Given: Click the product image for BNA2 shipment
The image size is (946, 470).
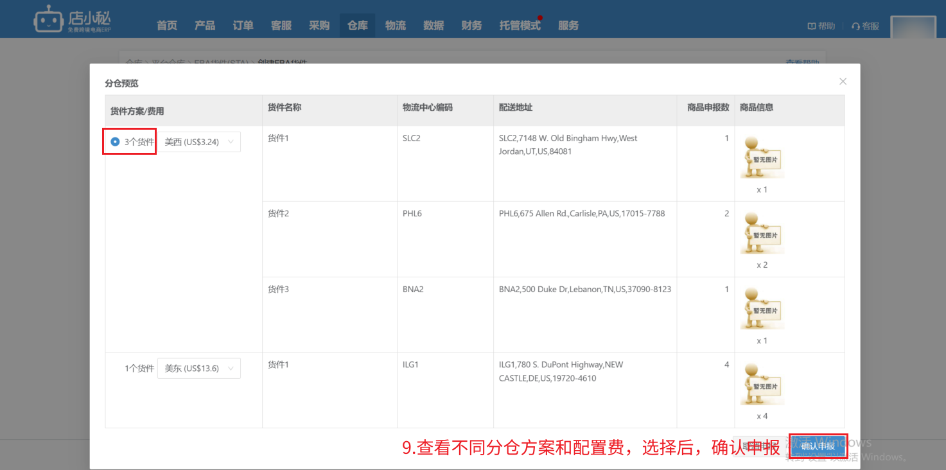Looking at the screenshot, I should point(762,308).
